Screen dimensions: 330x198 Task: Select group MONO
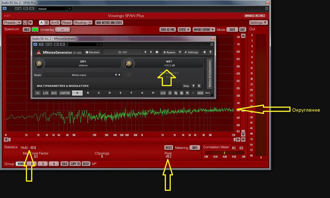(x=21, y=164)
